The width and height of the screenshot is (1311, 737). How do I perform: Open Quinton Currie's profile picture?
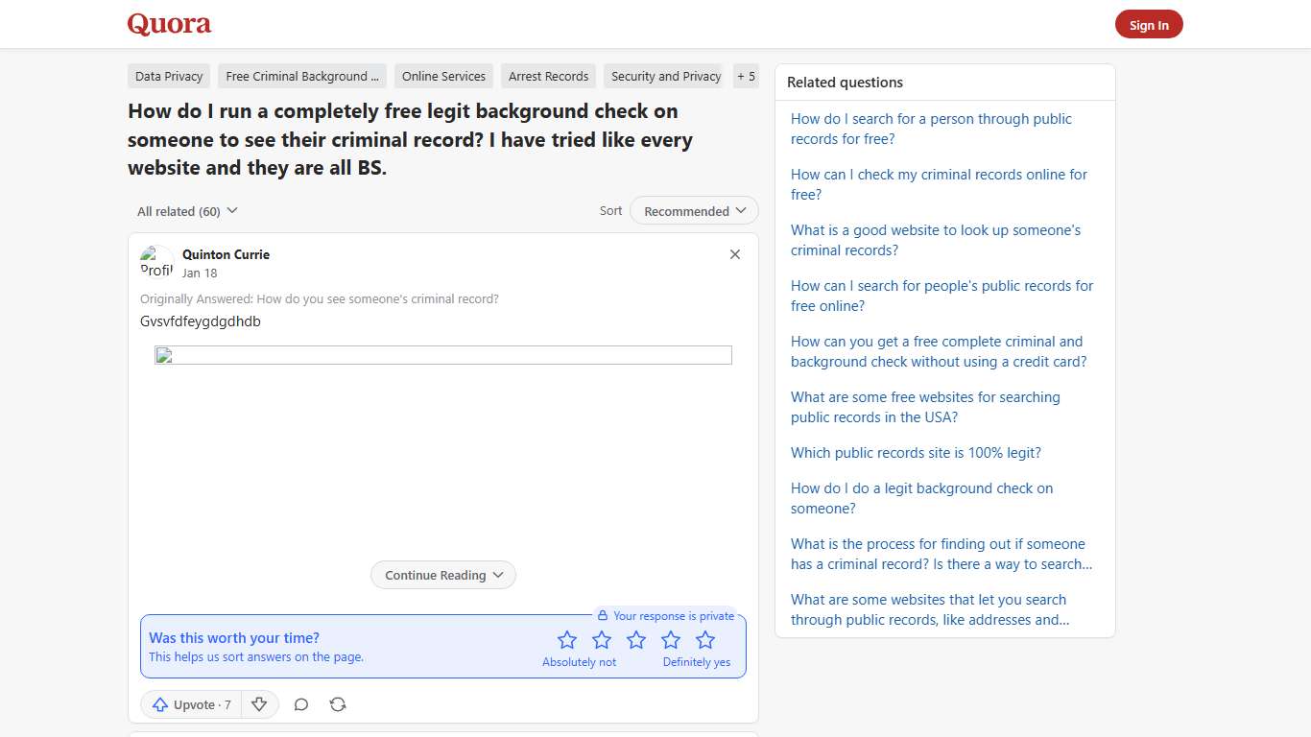click(155, 261)
